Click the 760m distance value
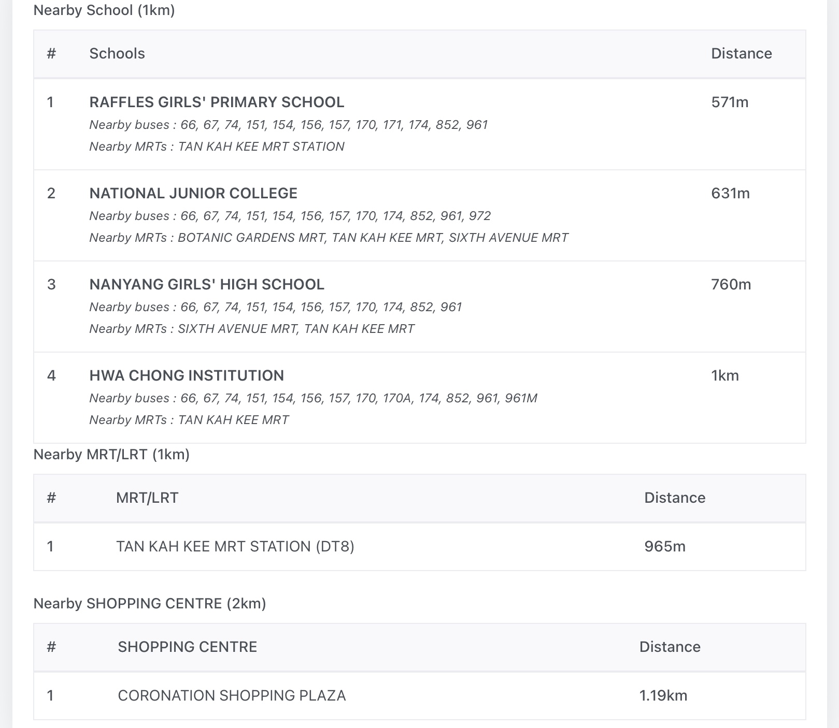 tap(731, 284)
